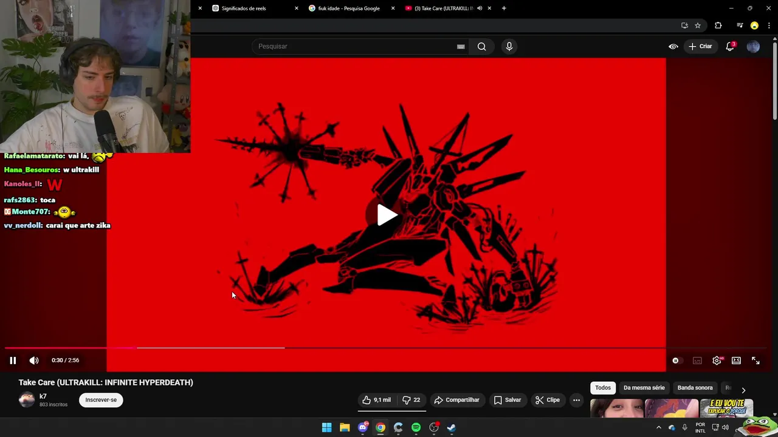Image resolution: width=778 pixels, height=437 pixels.
Task: Open the first recommended video thumbnail
Action: [617, 408]
